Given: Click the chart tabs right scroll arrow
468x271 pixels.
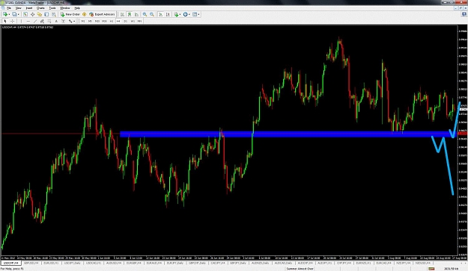Looking at the screenshot, I should (x=465, y=264).
